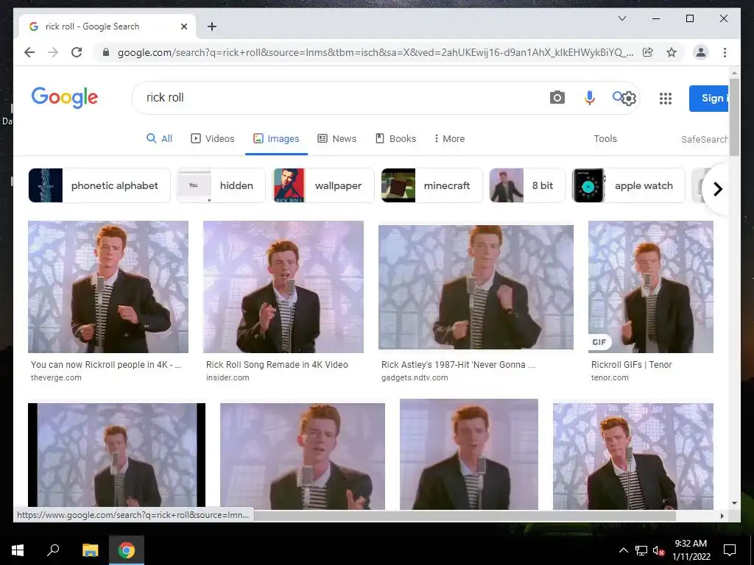Click the next arrow on suggestion chips
This screenshot has height=565, width=754.
tap(717, 189)
